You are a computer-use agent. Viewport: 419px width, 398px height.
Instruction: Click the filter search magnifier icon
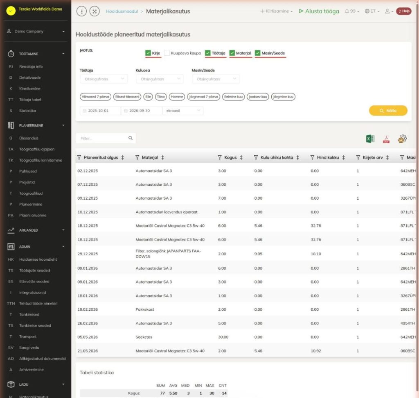(x=131, y=138)
